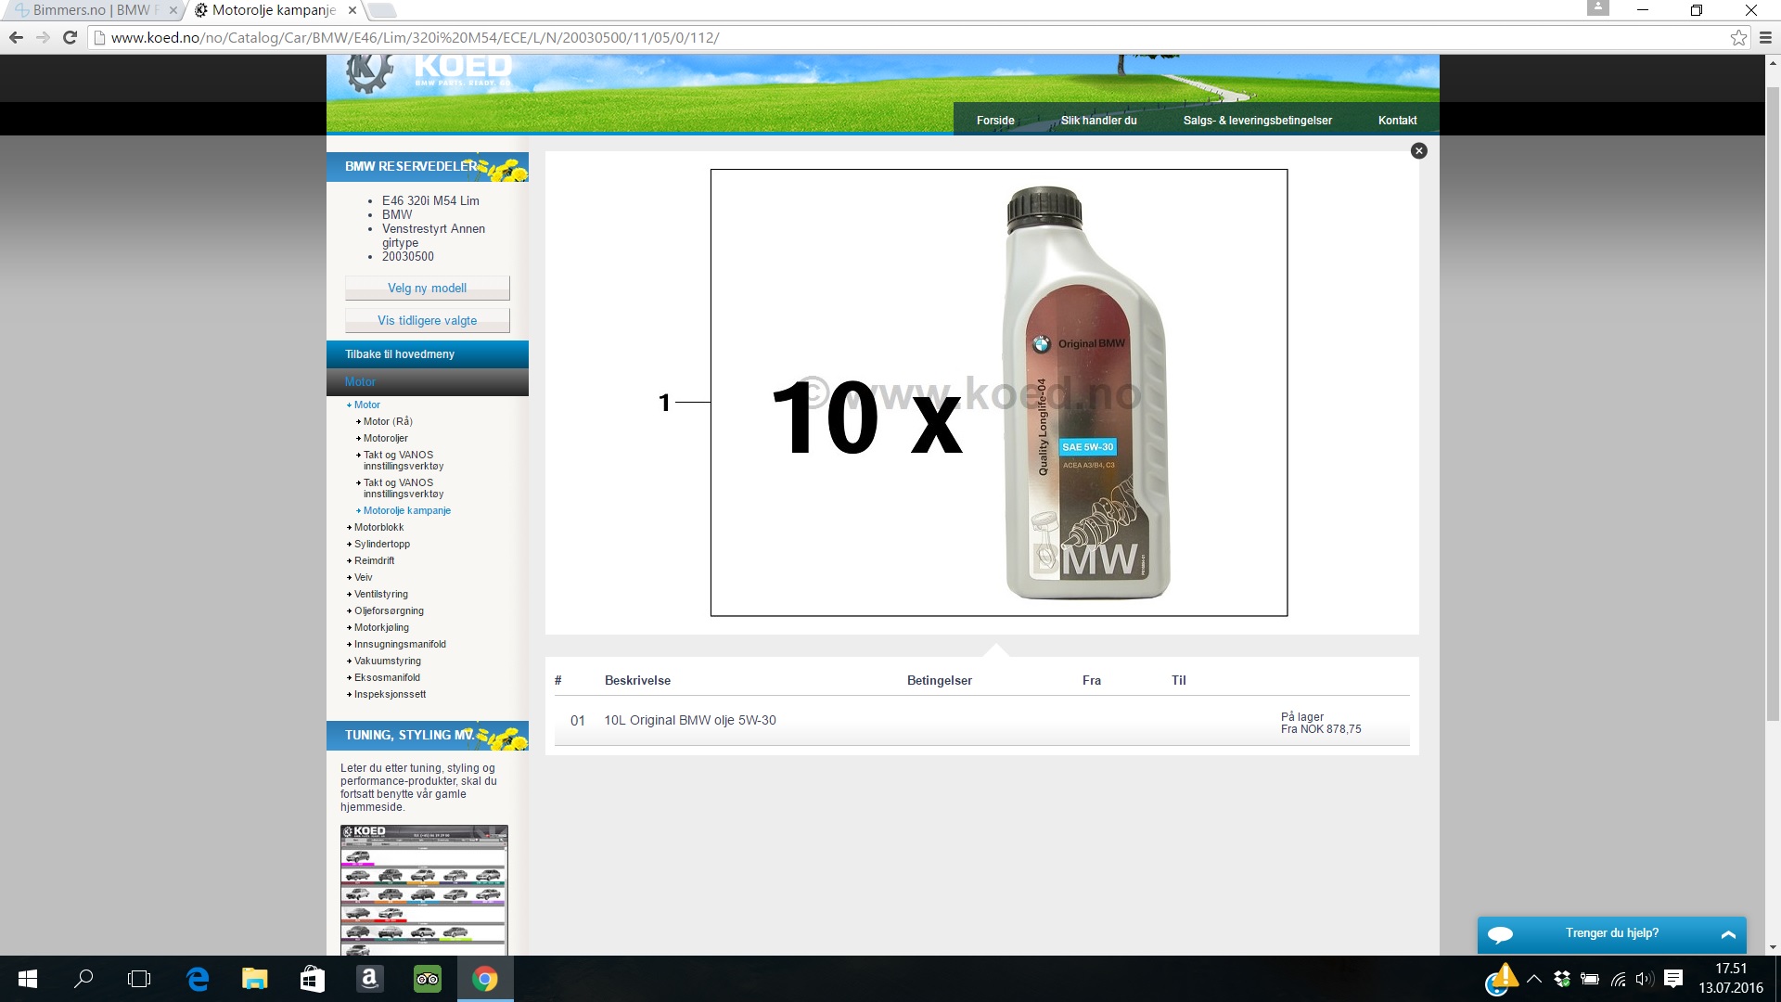Expand the blue Motor tree item
The height and width of the screenshot is (1002, 1781).
tap(366, 405)
